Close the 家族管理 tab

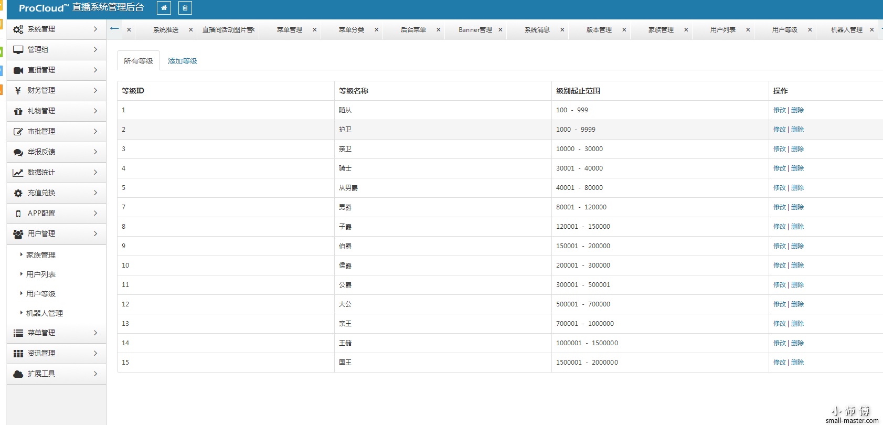[x=686, y=30]
